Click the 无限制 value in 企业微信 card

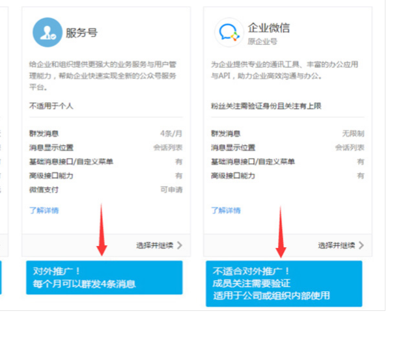click(x=353, y=133)
